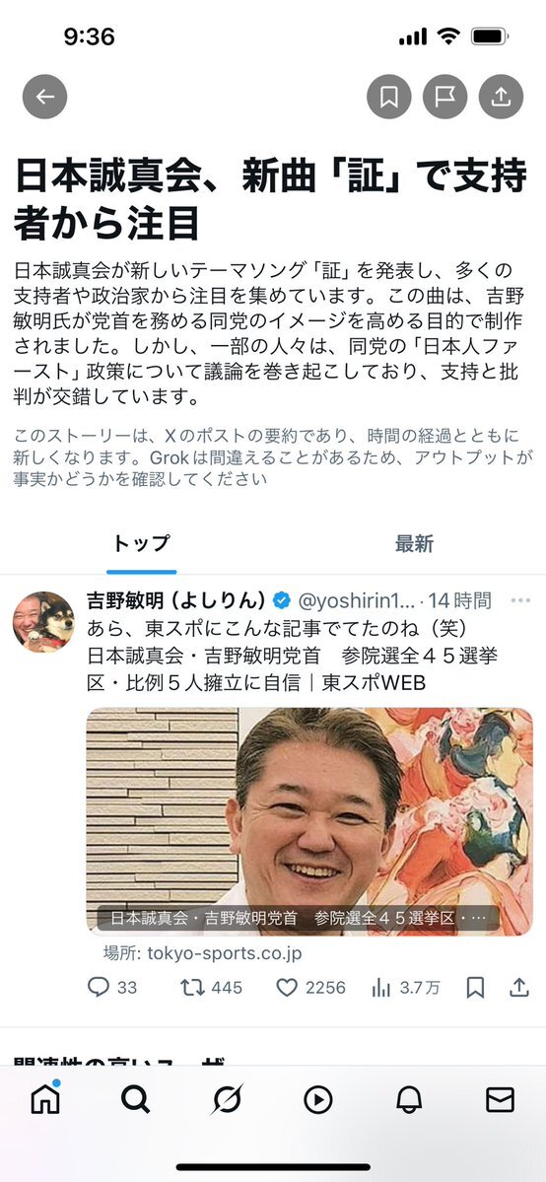
Task: Go back using the arrow button
Action: [44, 97]
